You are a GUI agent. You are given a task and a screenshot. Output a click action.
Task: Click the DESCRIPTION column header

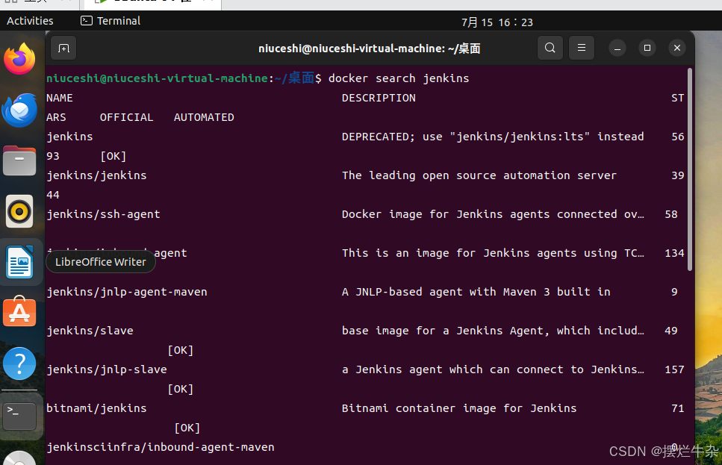(x=379, y=98)
